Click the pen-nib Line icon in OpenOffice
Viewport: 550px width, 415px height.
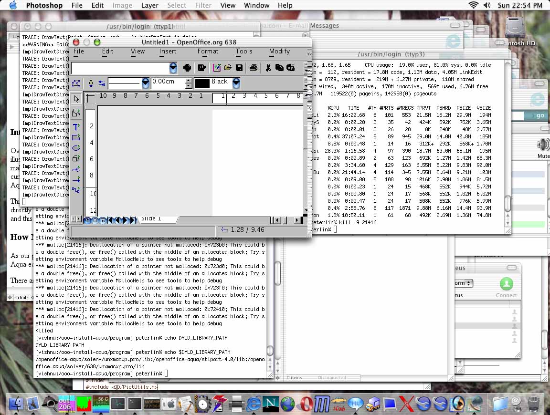point(91,83)
